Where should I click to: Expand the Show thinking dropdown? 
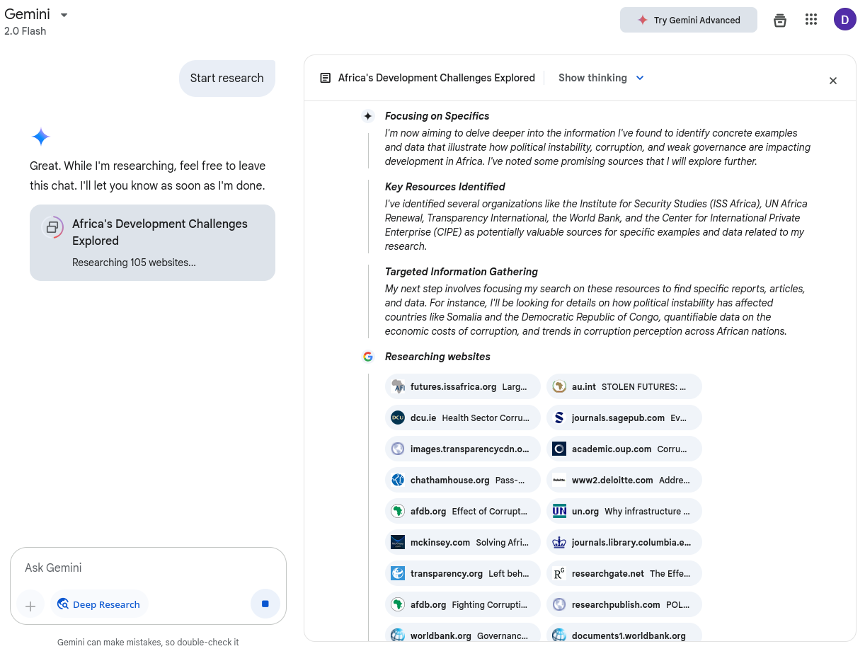click(x=601, y=78)
